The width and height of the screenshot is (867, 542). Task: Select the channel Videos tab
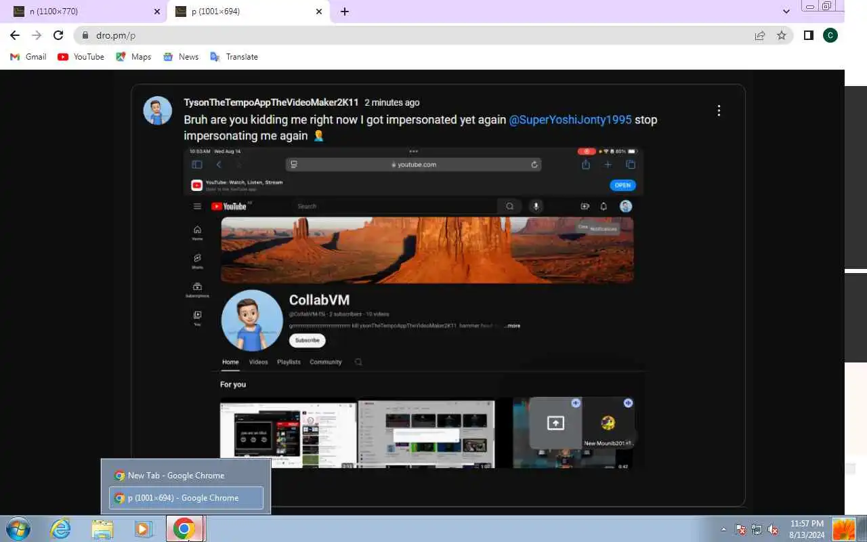[x=258, y=362]
